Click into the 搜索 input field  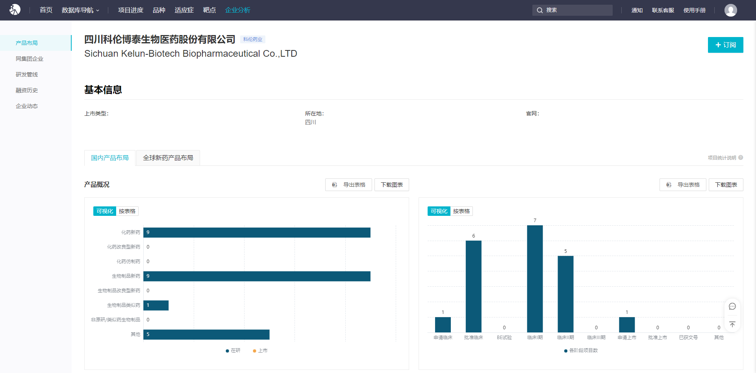[x=573, y=10]
